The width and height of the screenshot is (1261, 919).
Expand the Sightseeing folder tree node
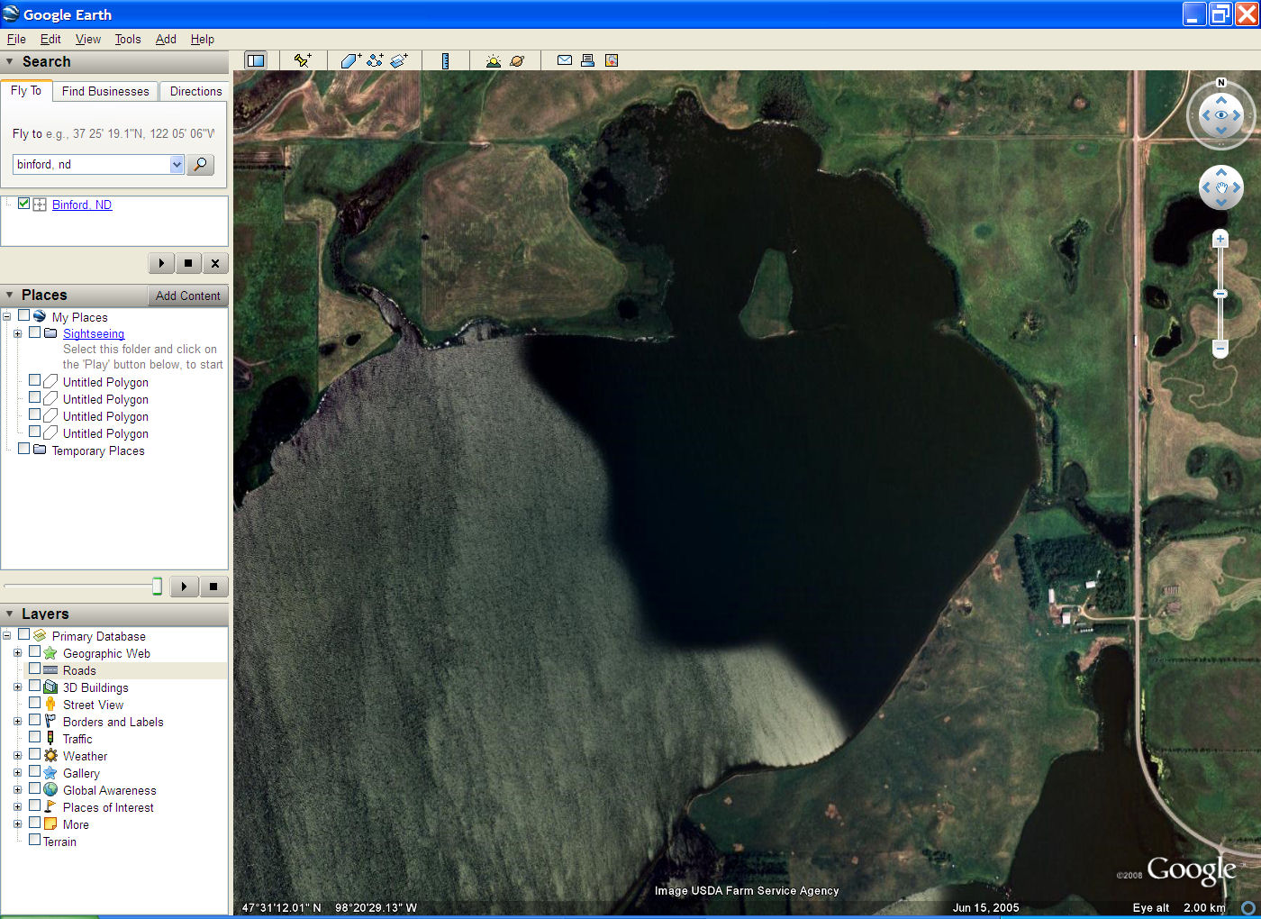pos(17,333)
